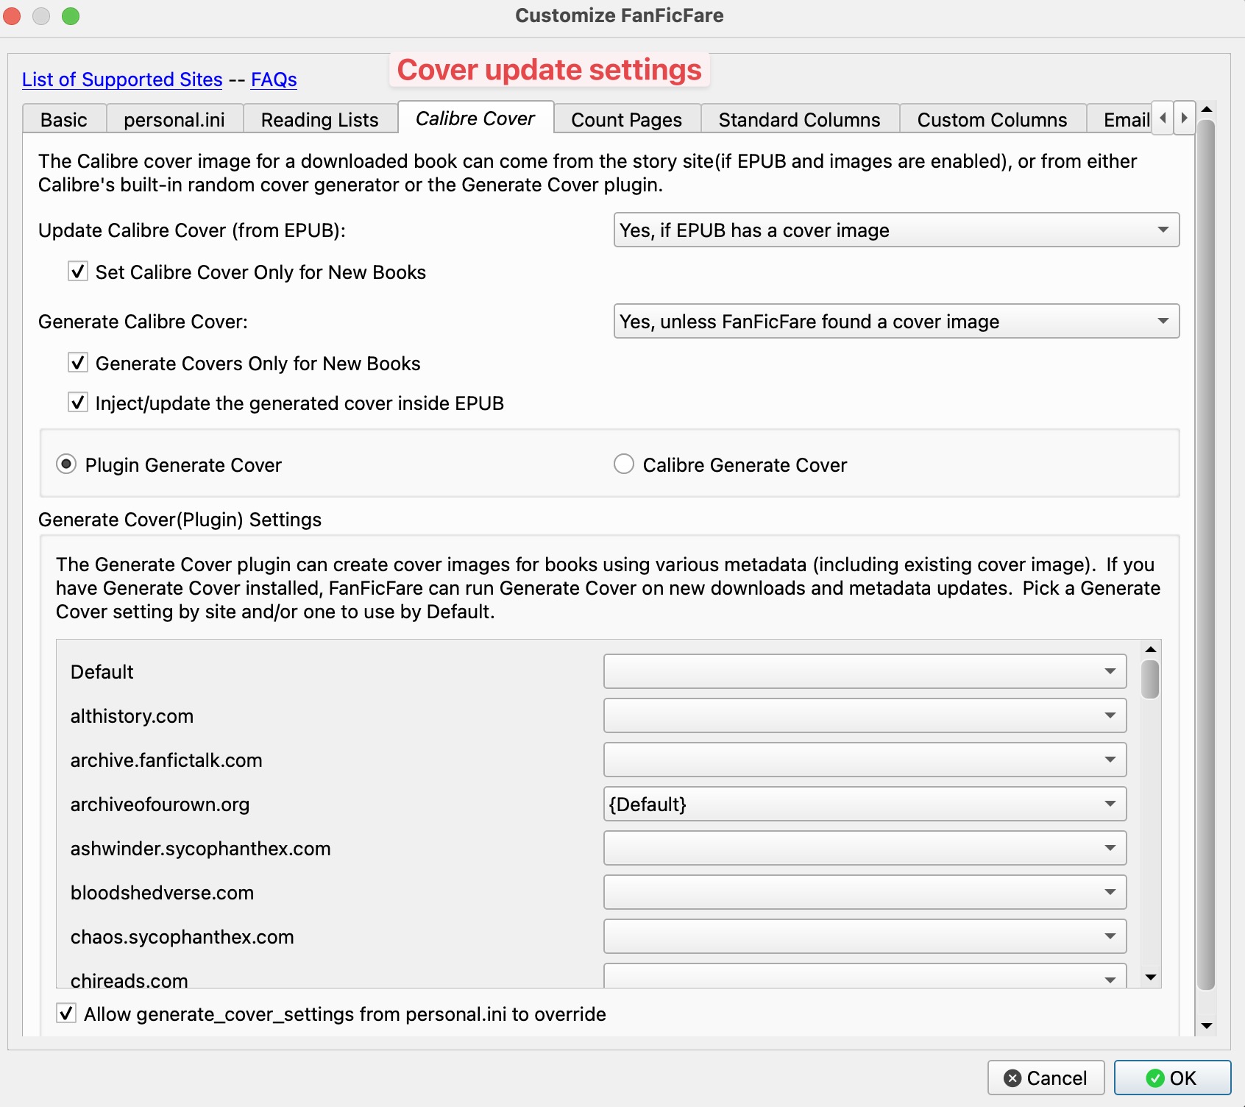Click the chaos.sycophanthex.com site label
This screenshot has width=1245, height=1107.
(x=182, y=936)
